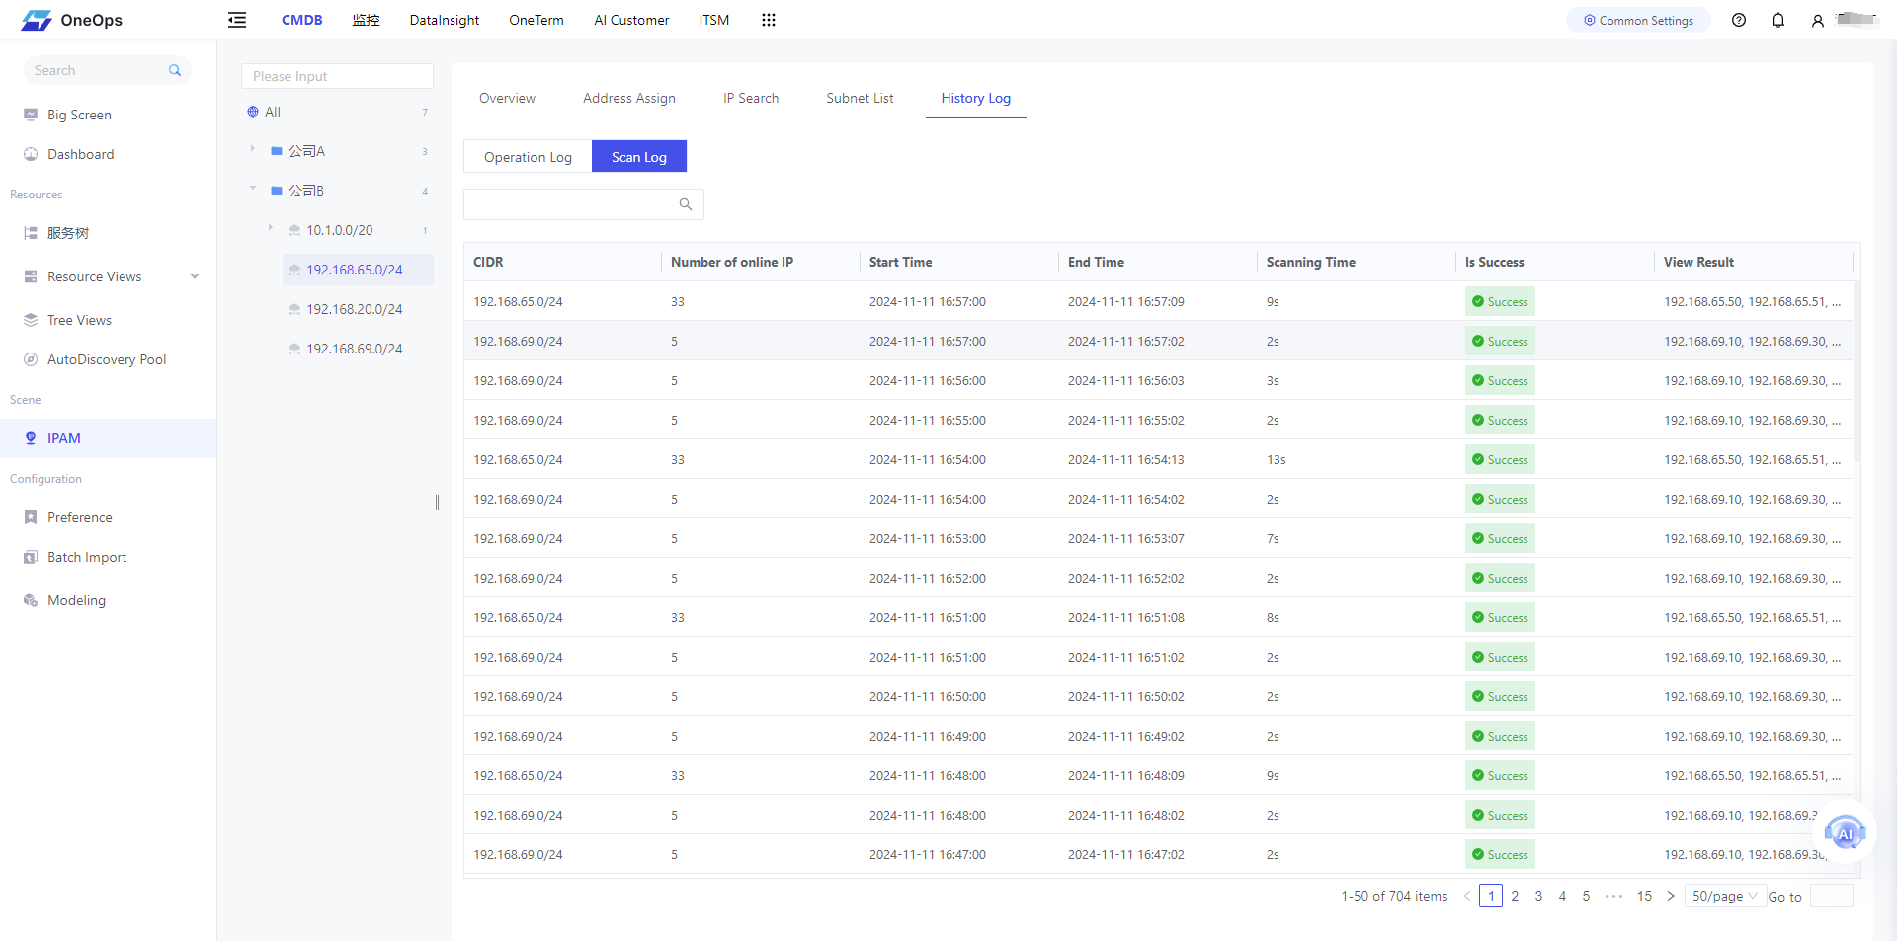This screenshot has width=1897, height=941.
Task: Click the 13s scanning time cell
Action: pyautogui.click(x=1277, y=459)
